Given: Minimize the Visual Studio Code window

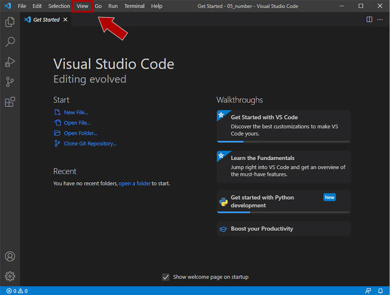Looking at the screenshot, I should click(x=342, y=6).
